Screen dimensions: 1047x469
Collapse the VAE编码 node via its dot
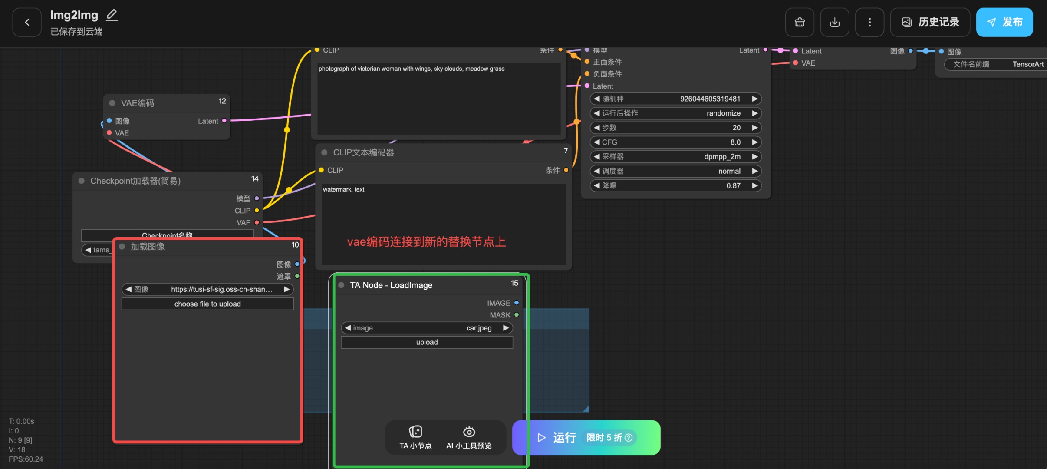(x=112, y=103)
